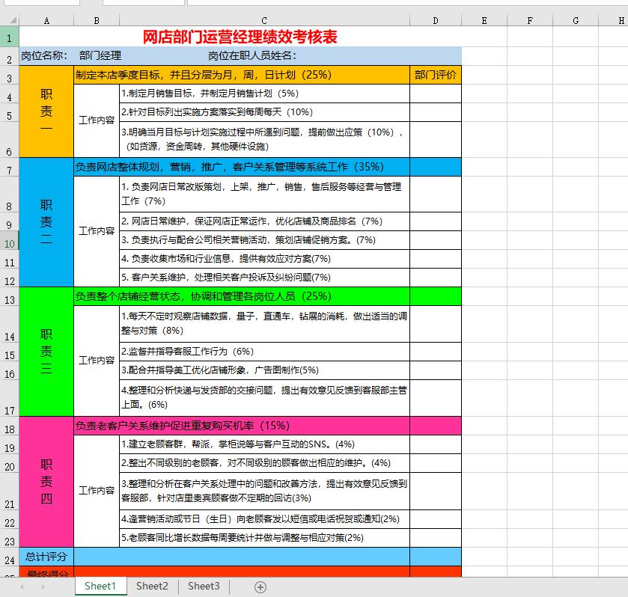
Task: Switch to the Sheet2 tab
Action: [x=152, y=587]
